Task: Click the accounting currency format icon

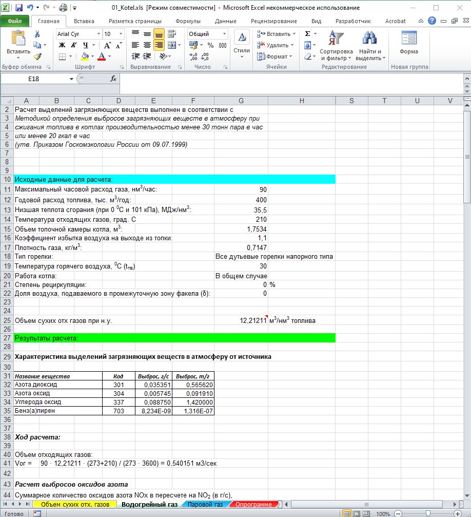Action: click(193, 45)
